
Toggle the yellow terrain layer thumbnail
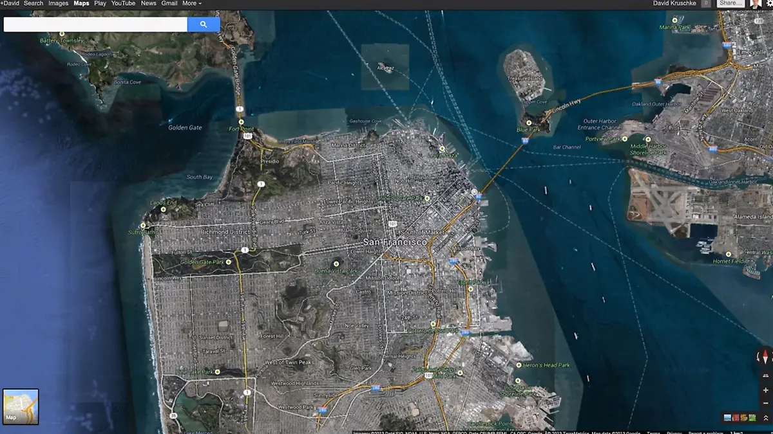(x=743, y=417)
